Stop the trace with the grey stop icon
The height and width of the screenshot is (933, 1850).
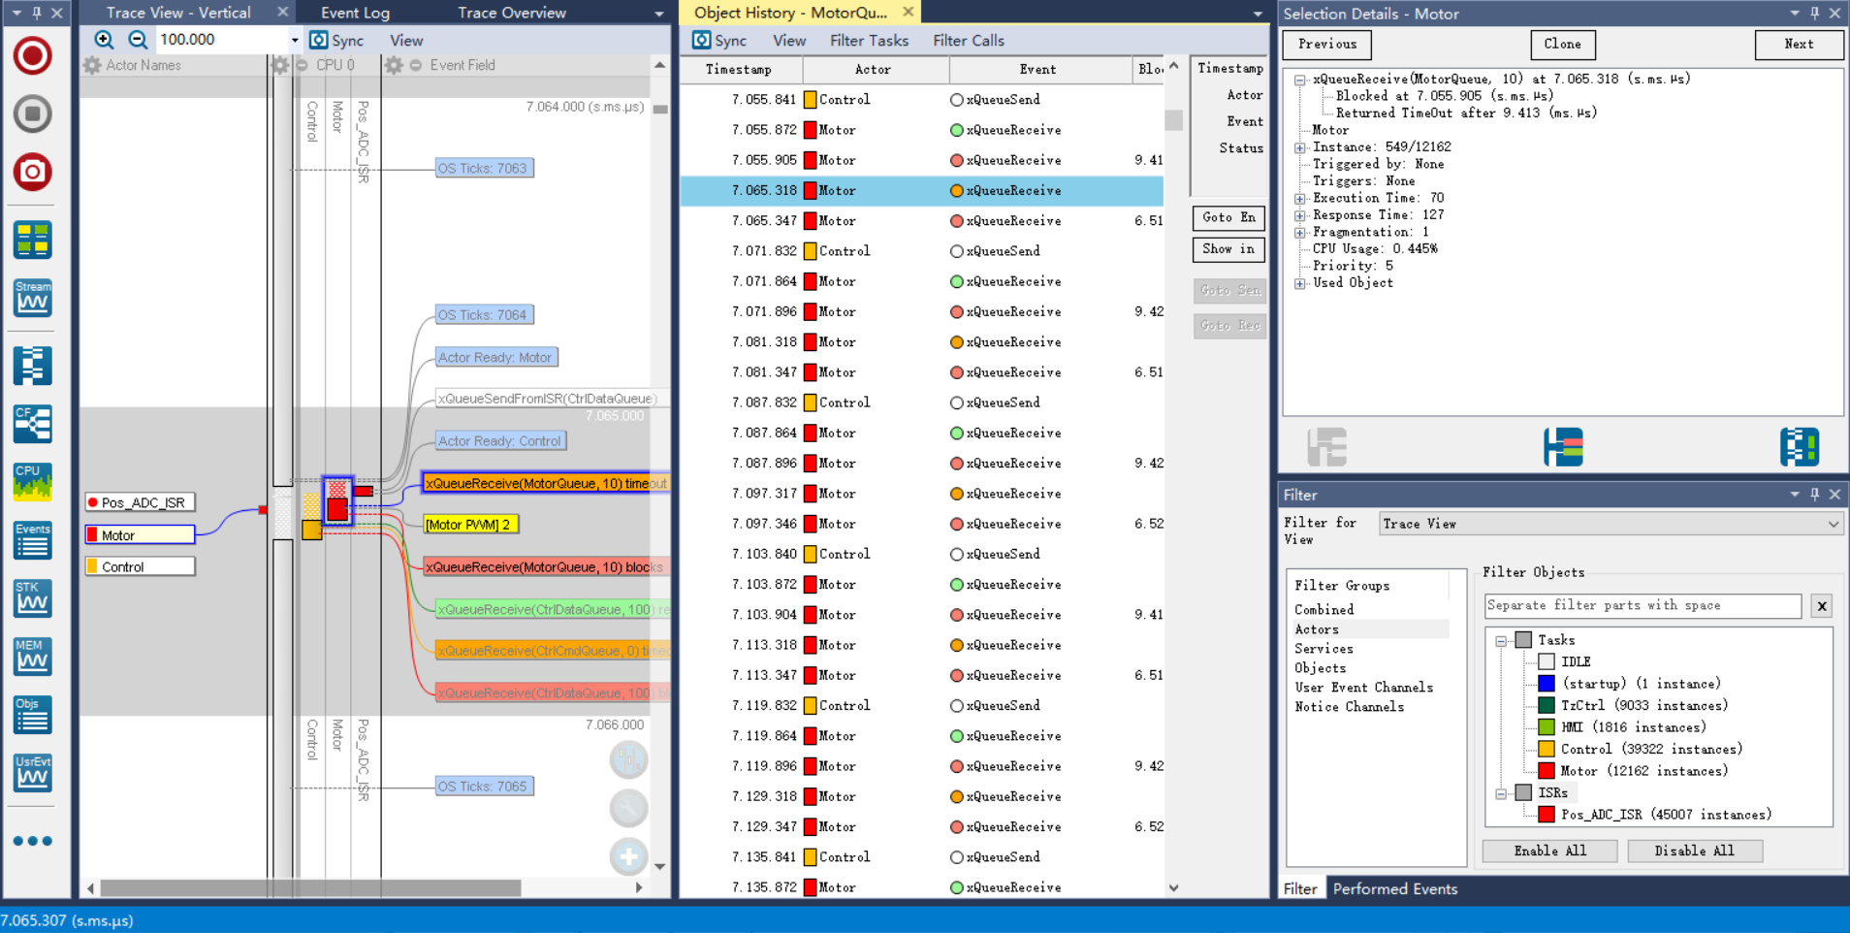click(x=33, y=113)
